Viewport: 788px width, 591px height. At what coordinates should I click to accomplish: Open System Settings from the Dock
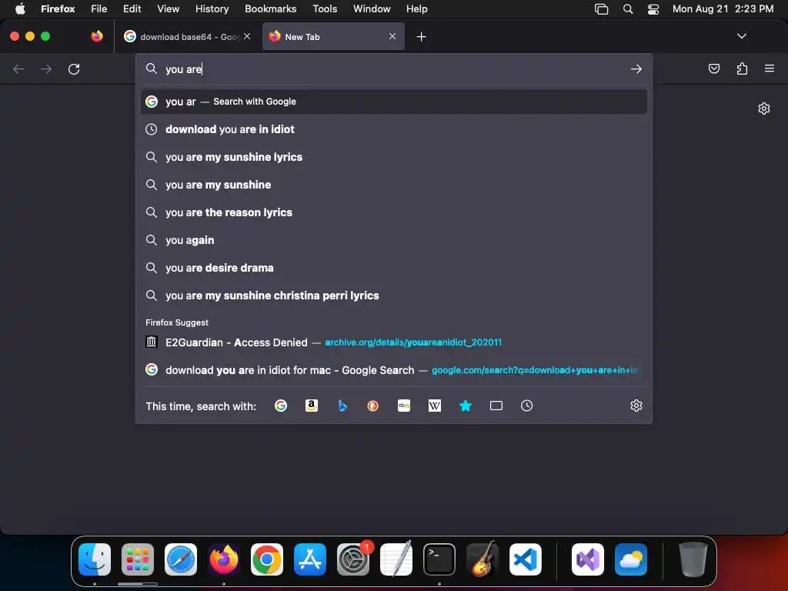pyautogui.click(x=353, y=559)
